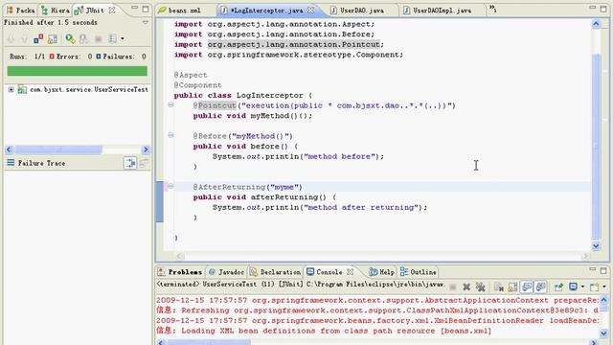Select next failed test arrow
Viewport: 613px width, 345px height.
point(11,38)
